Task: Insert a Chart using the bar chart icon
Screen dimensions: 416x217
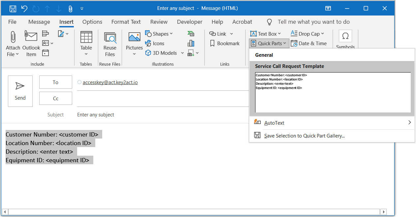Action: 191,43
